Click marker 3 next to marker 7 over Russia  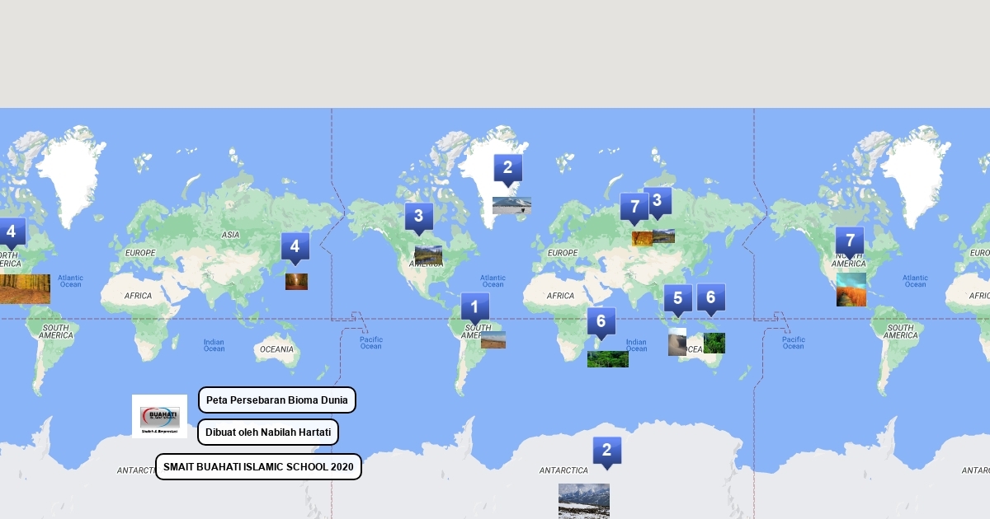658,200
